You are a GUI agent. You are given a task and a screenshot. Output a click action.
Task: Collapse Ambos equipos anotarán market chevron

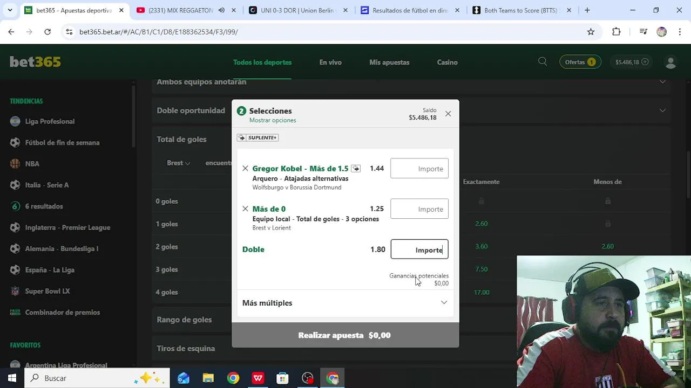662,82
